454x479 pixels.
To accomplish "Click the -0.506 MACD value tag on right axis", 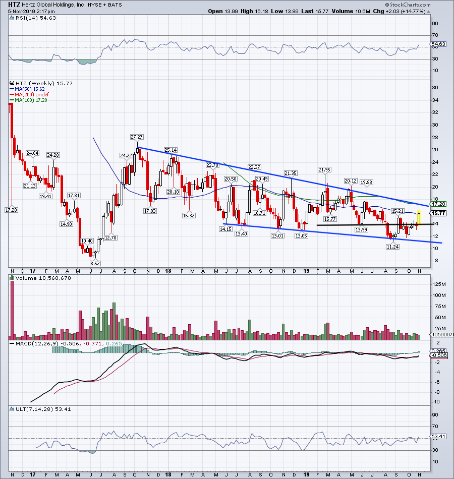I will click(x=439, y=355).
